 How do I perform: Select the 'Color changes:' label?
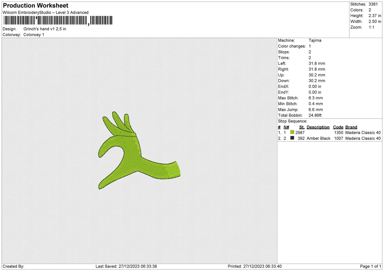[x=292, y=46]
